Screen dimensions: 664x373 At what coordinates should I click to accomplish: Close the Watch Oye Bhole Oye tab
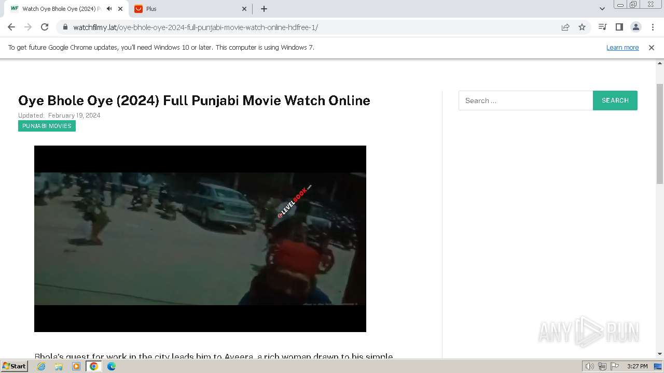point(120,9)
